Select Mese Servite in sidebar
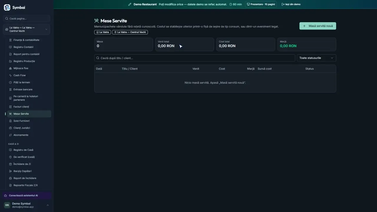This screenshot has width=377, height=212. pyautogui.click(x=29, y=114)
